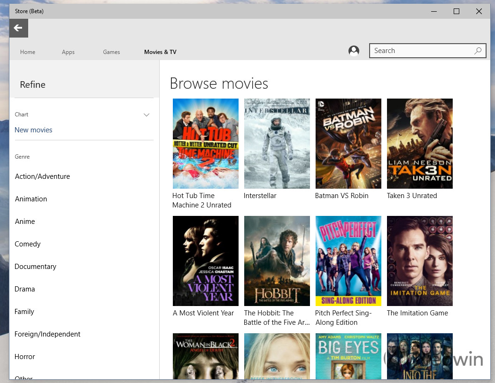The height and width of the screenshot is (383, 495).
Task: Filter by Drama genre
Action: click(x=24, y=289)
